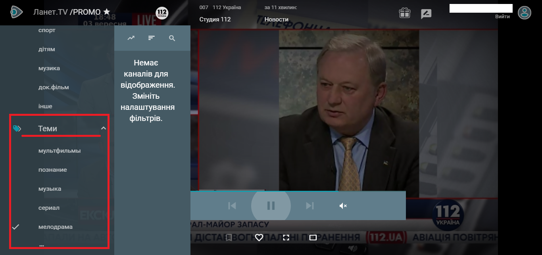542x255 pixels.
Task: Expand more themes via the ellipsis
Action: coord(42,245)
